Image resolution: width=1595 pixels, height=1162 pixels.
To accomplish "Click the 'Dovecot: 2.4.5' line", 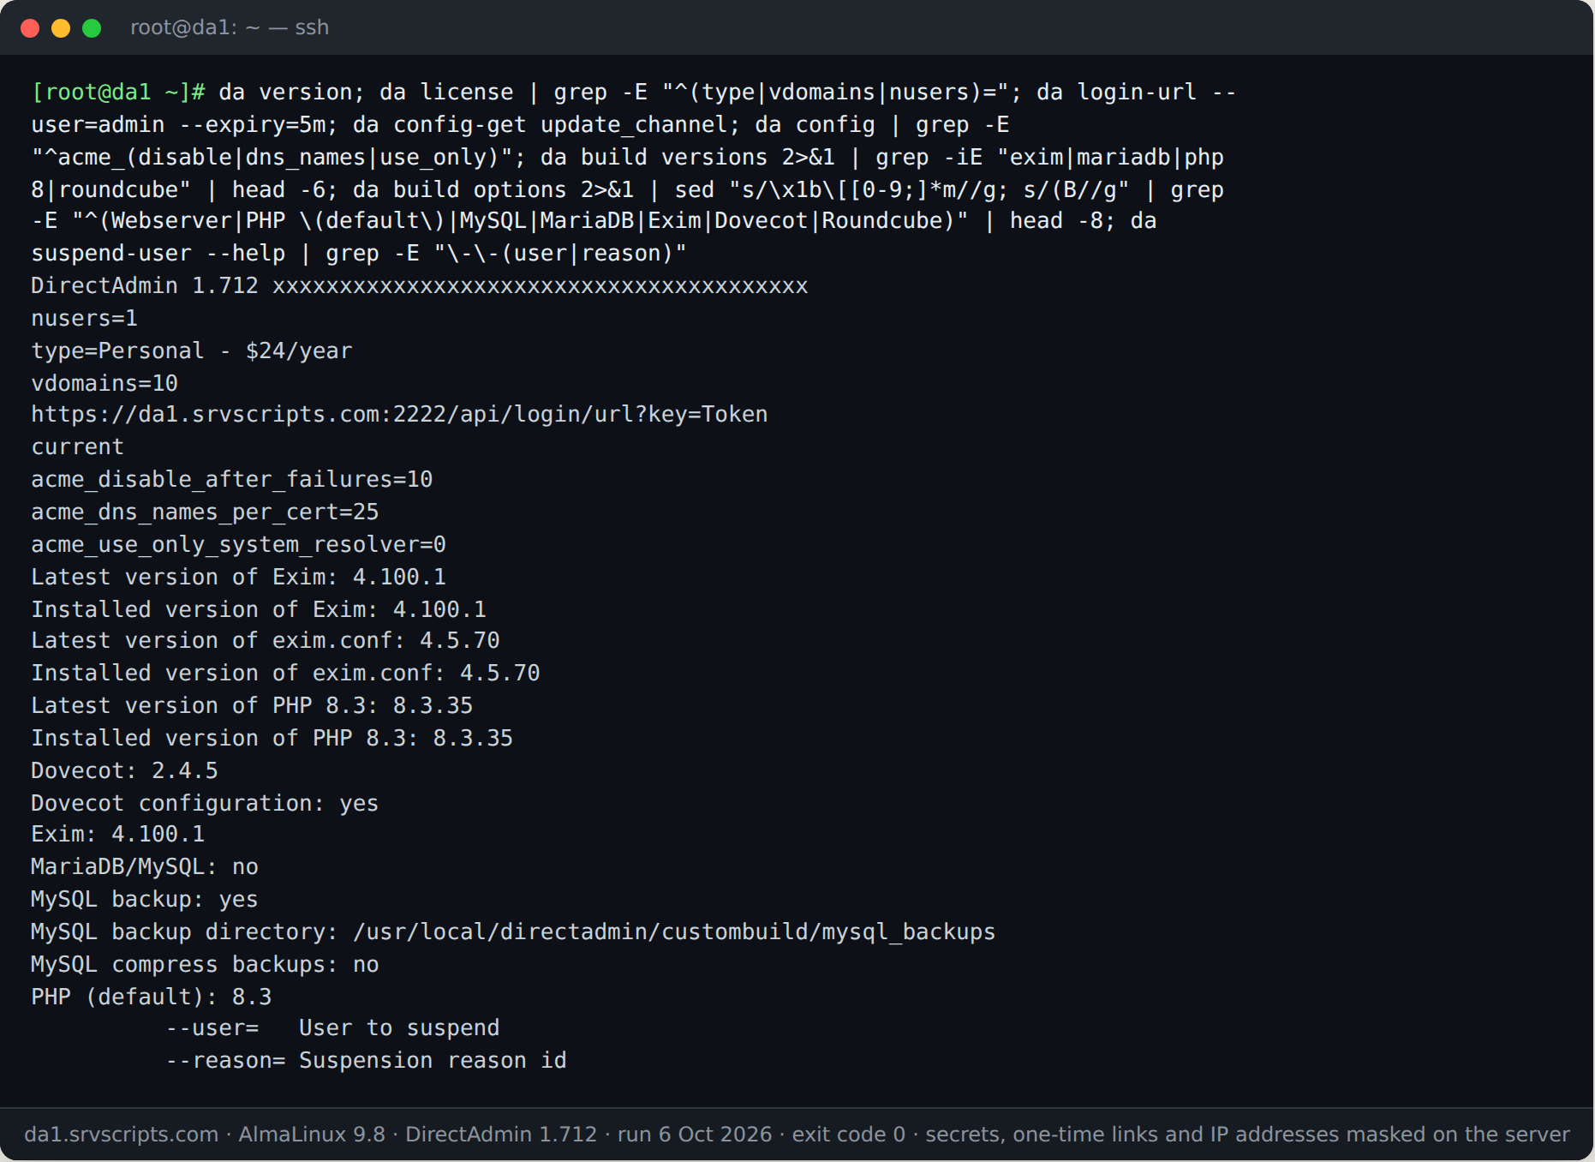I will coord(124,770).
